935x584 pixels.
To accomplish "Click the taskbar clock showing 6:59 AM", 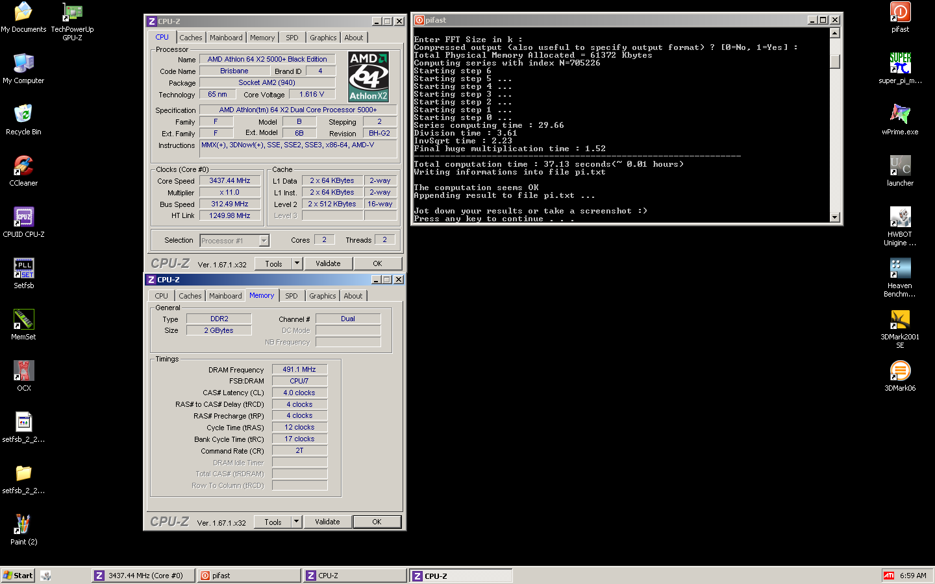I will pos(913,576).
